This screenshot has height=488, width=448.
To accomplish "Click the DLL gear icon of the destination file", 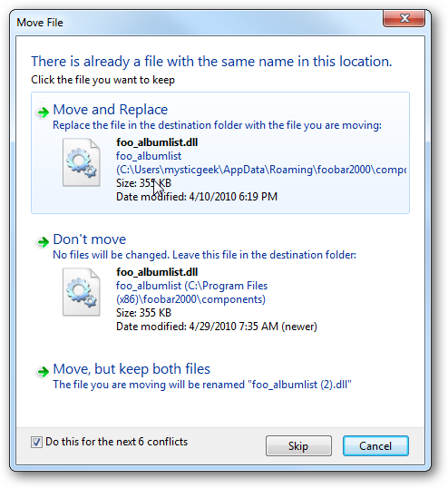I will pyautogui.click(x=82, y=292).
